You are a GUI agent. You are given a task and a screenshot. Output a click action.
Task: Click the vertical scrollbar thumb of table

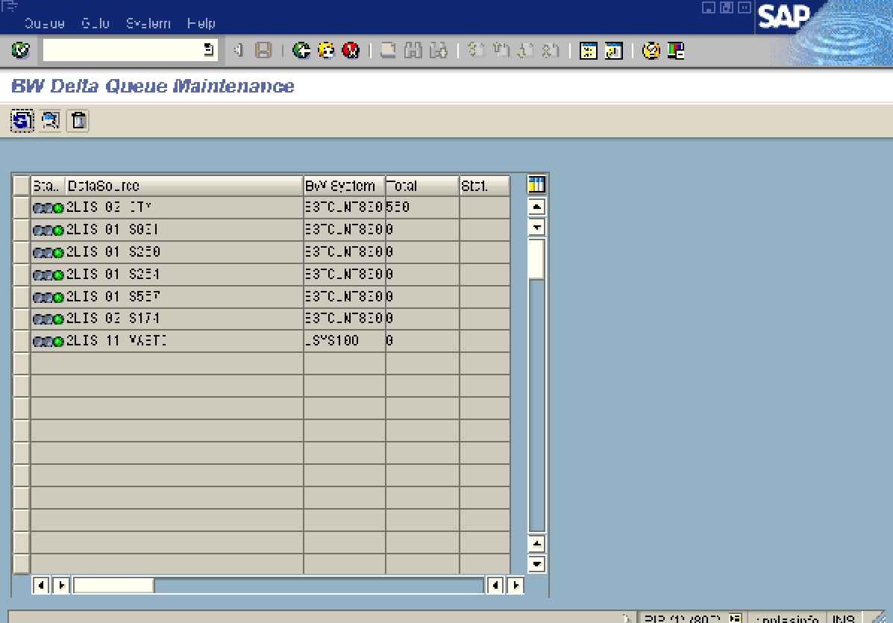[x=536, y=259]
